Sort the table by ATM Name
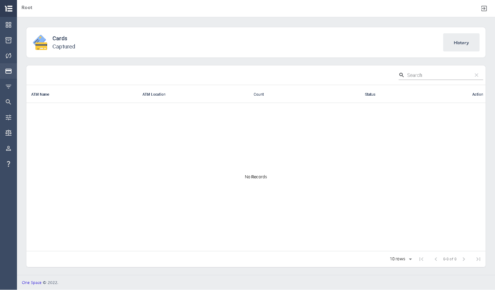This screenshot has height=290, width=495. point(40,94)
